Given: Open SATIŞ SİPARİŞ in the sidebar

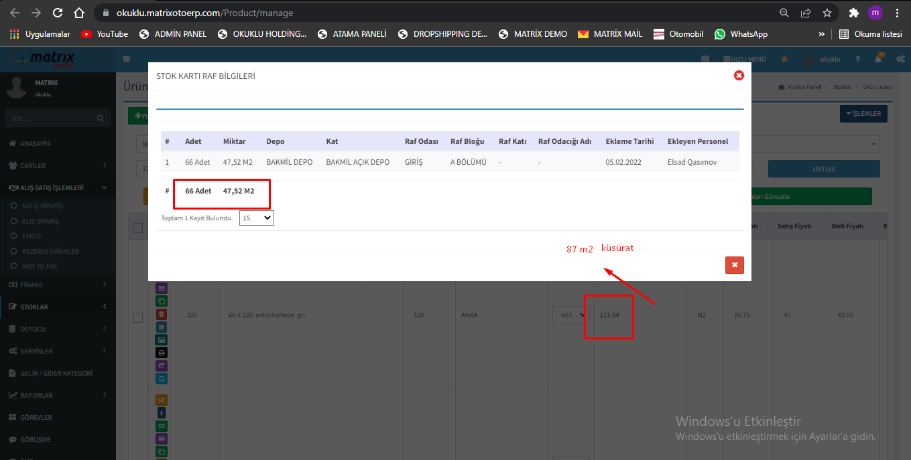Looking at the screenshot, I should [x=42, y=206].
